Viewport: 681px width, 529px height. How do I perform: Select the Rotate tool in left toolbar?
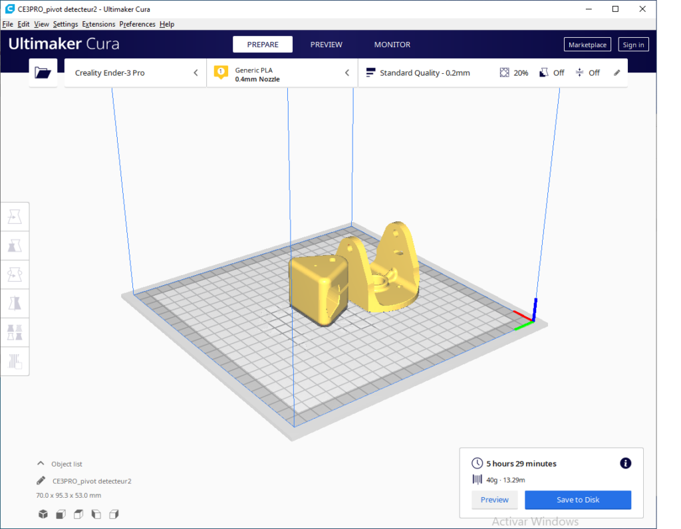(15, 274)
